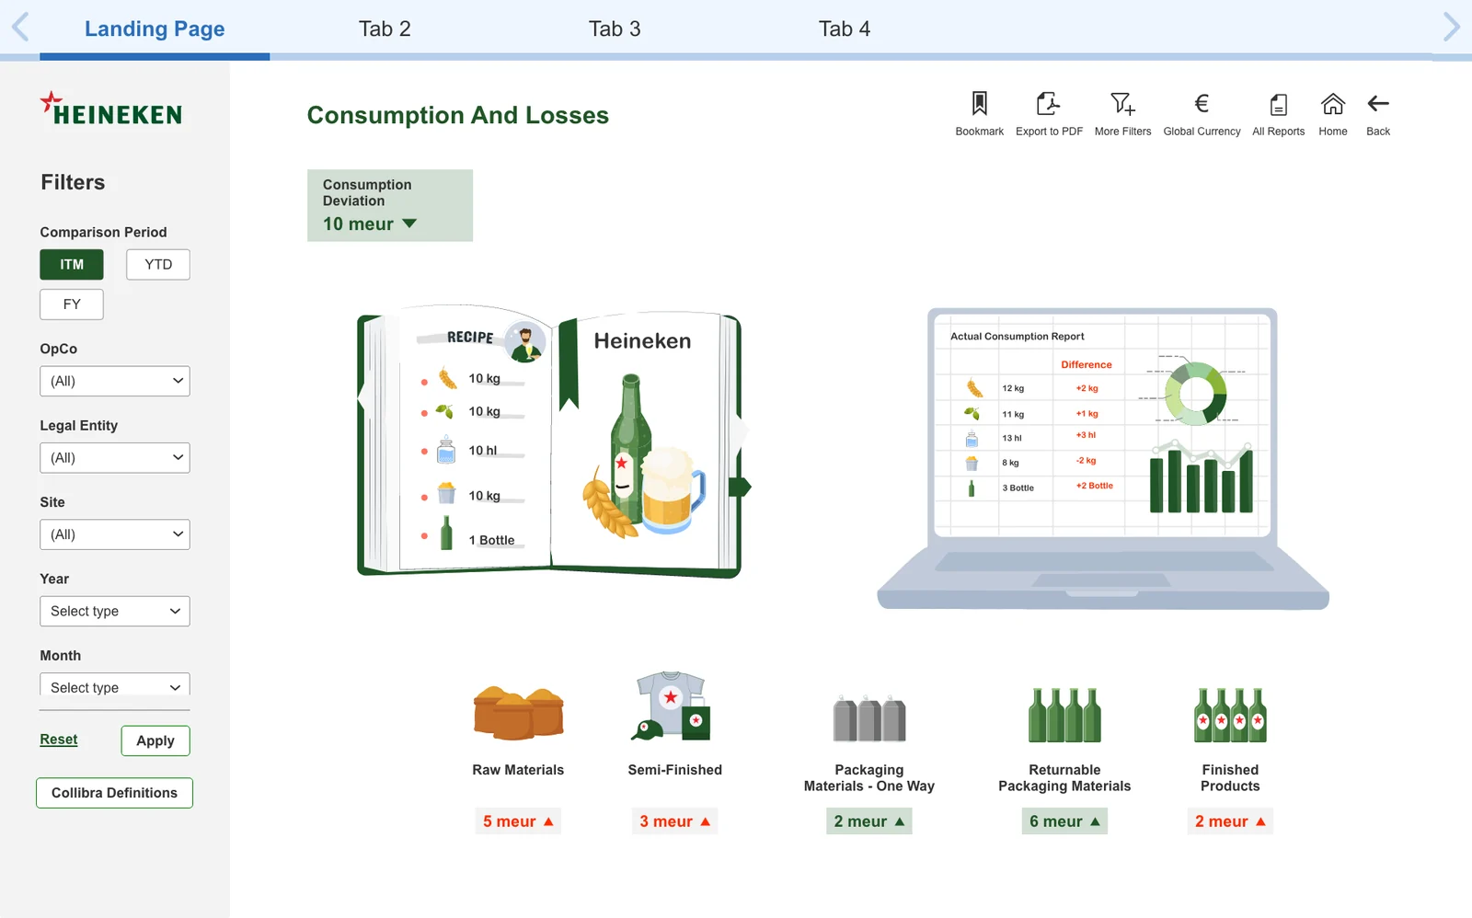Viewport: 1472px width, 918px height.
Task: Click the Reset link
Action: click(x=59, y=740)
